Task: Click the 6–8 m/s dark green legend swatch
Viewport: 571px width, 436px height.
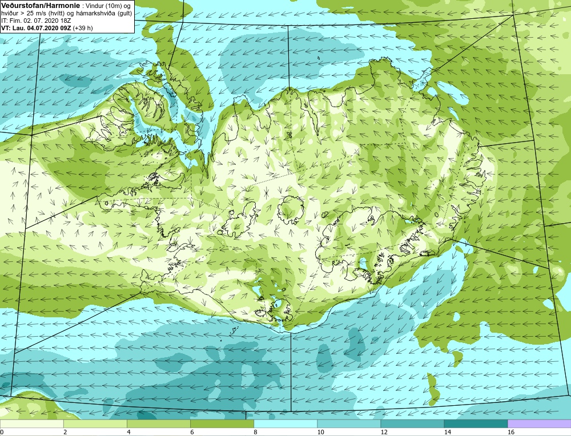Action: [x=222, y=423]
